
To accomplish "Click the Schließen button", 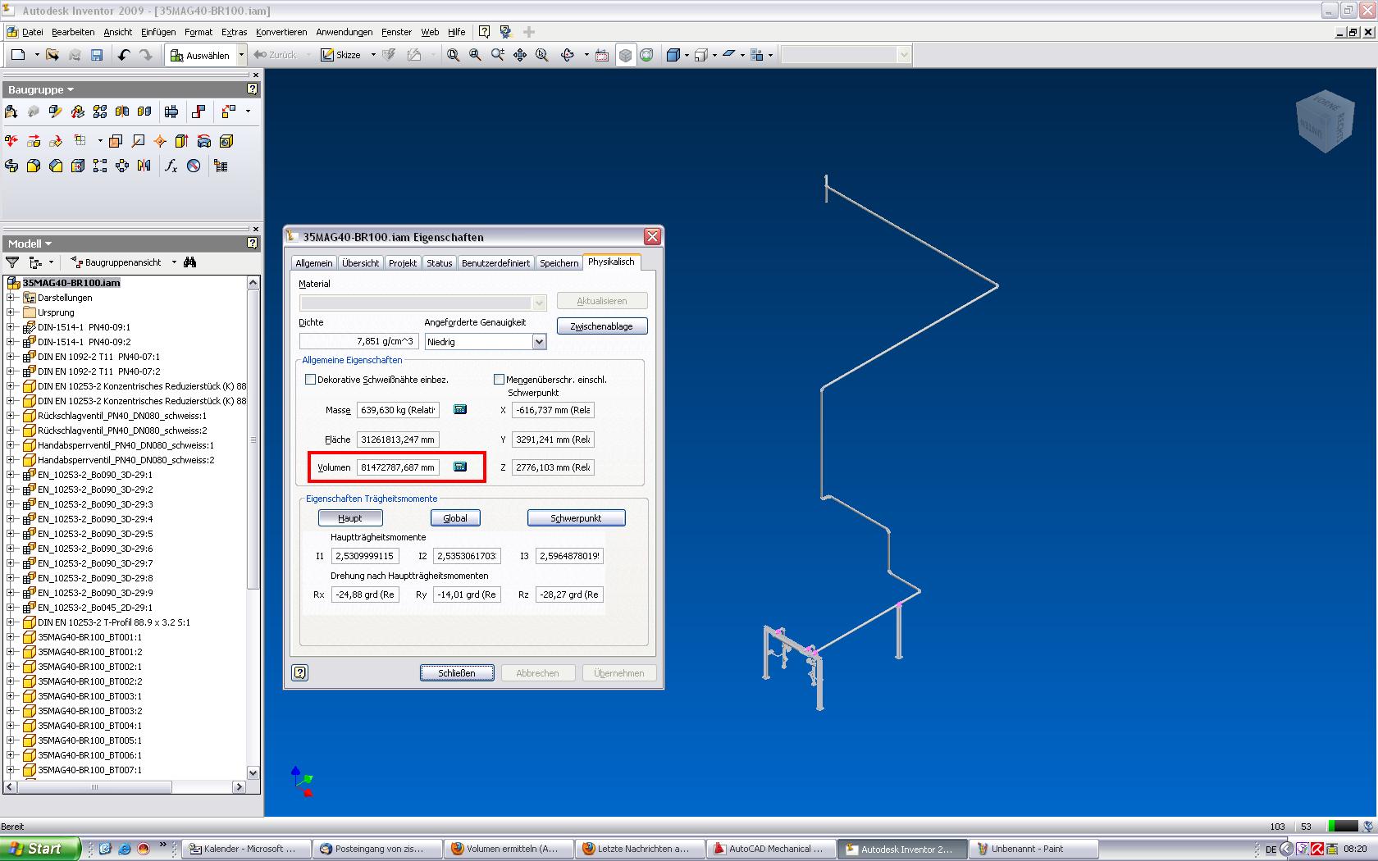I will tap(457, 673).
